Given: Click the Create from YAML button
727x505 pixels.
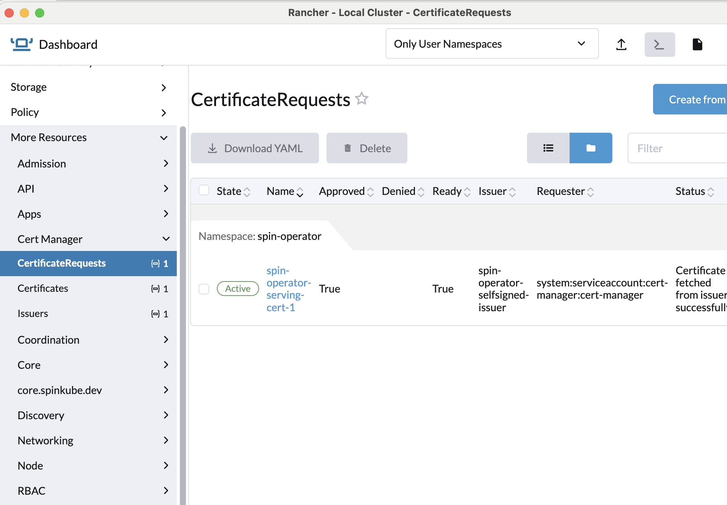Looking at the screenshot, I should pos(697,99).
